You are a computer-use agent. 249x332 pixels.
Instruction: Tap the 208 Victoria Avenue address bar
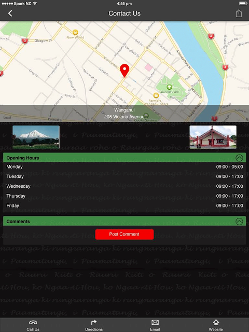click(x=125, y=114)
